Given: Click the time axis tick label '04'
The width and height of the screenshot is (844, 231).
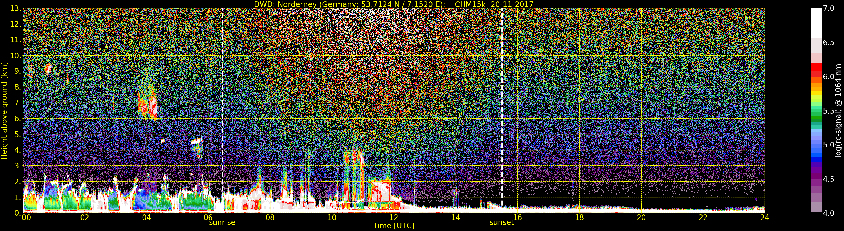Looking at the screenshot, I should pyautogui.click(x=147, y=217).
